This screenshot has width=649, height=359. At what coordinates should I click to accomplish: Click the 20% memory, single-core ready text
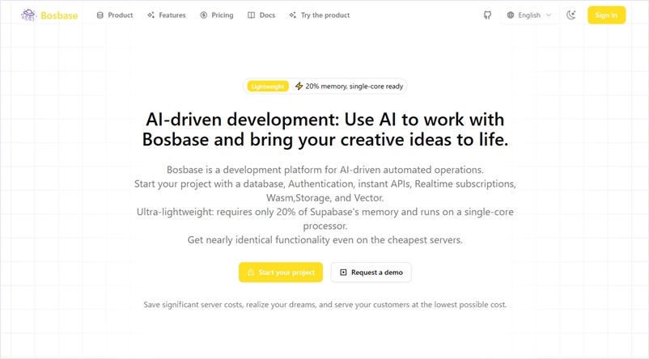(x=354, y=86)
